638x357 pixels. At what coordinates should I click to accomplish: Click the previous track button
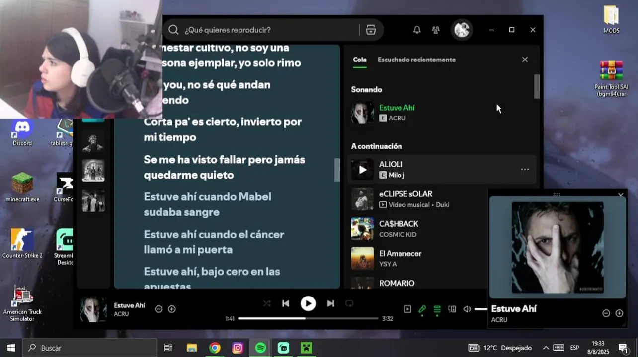pyautogui.click(x=286, y=303)
